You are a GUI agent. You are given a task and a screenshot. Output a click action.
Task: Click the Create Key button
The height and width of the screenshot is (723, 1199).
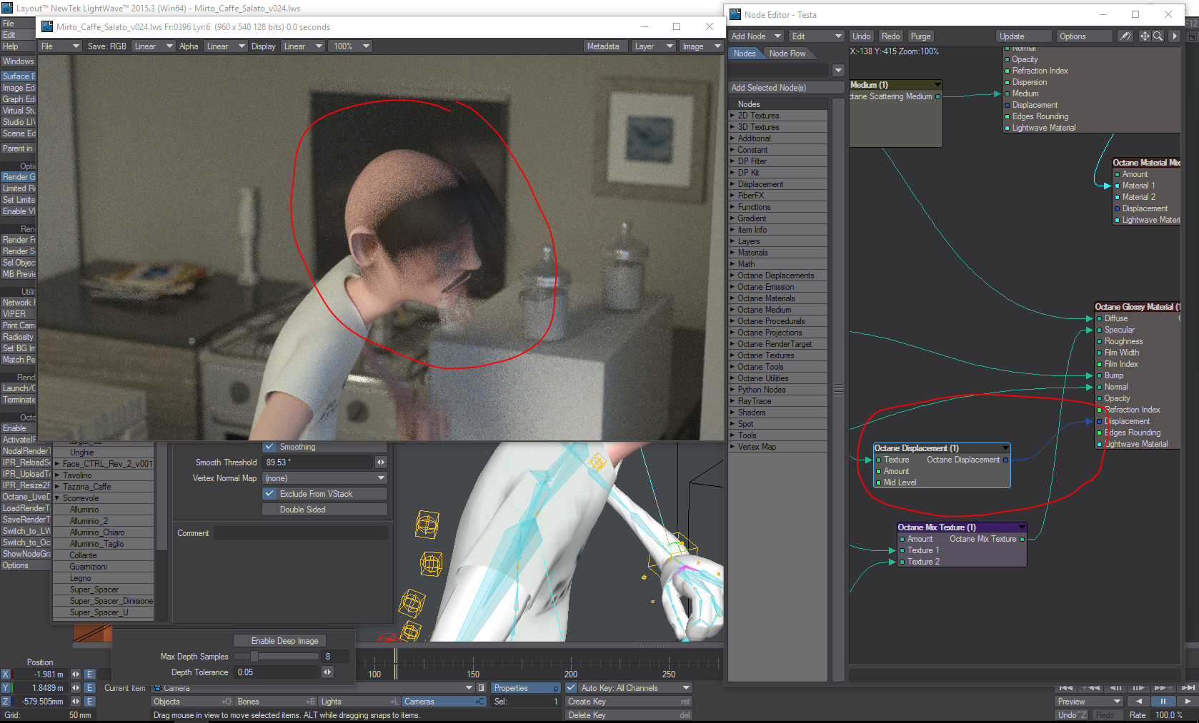coord(629,702)
